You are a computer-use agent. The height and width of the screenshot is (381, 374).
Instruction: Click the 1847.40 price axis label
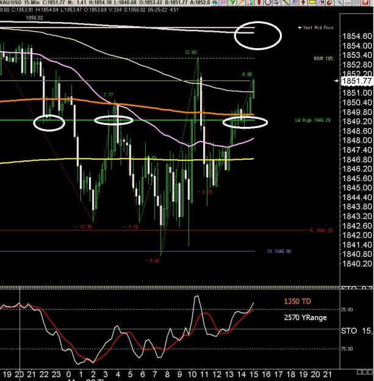(357, 150)
